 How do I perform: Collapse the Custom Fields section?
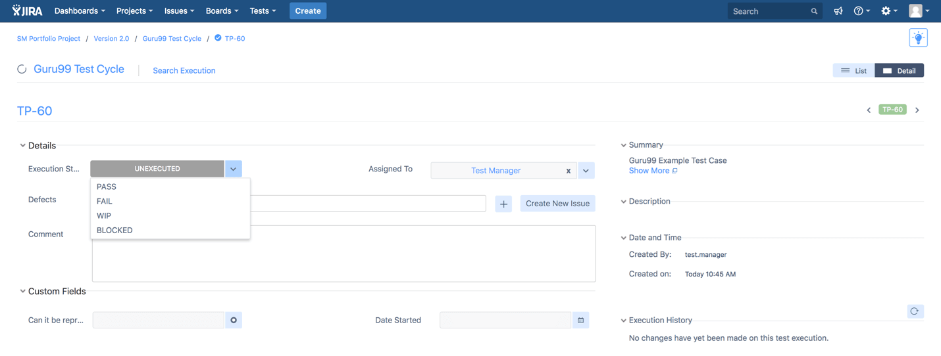coord(23,292)
